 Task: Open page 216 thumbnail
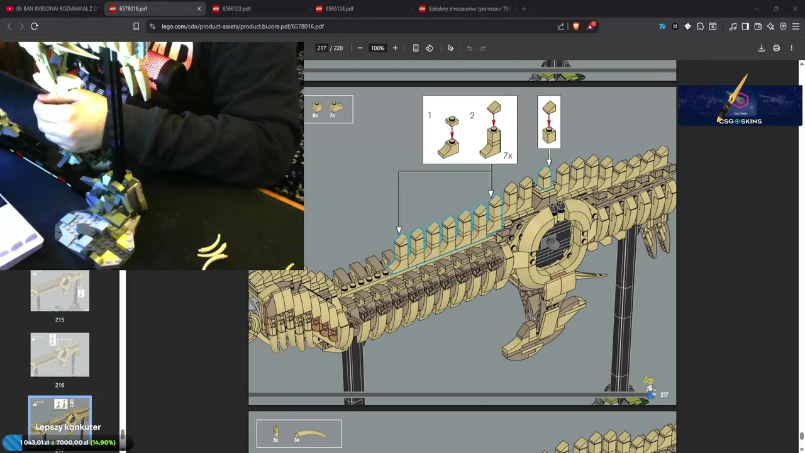tap(60, 355)
